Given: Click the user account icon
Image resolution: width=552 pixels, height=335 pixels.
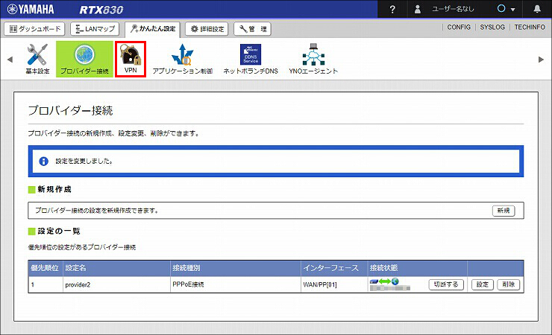Looking at the screenshot, I should [418, 9].
